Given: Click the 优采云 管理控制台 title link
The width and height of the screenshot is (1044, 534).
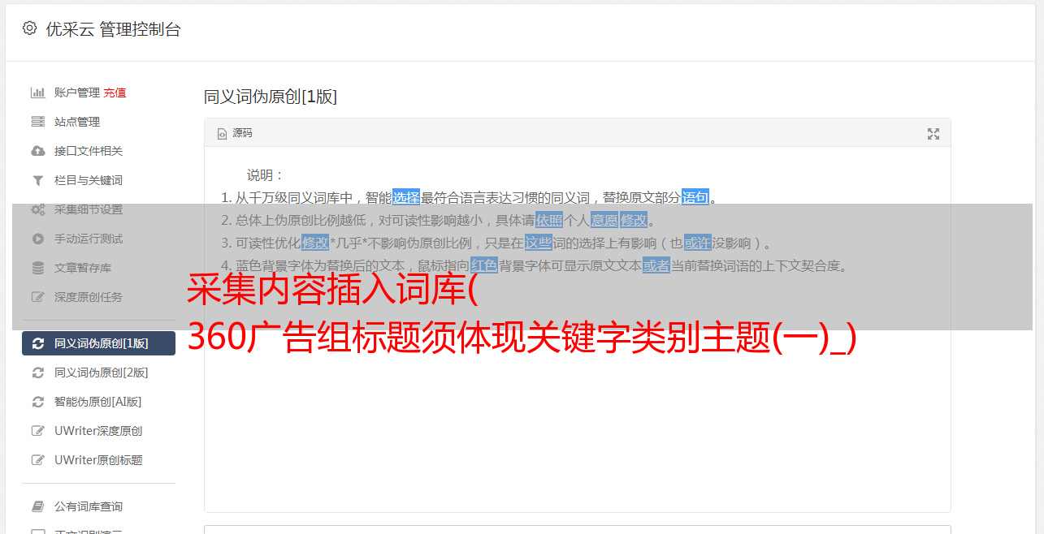Looking at the screenshot, I should [x=113, y=29].
